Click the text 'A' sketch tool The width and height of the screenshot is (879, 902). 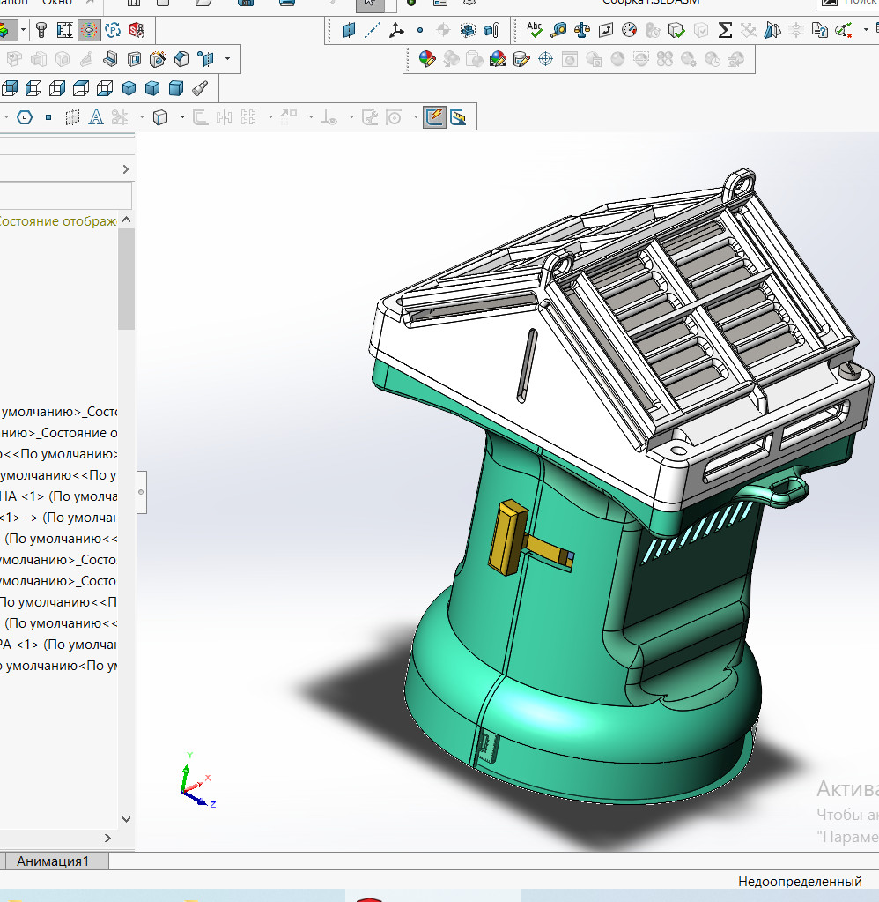(x=96, y=117)
